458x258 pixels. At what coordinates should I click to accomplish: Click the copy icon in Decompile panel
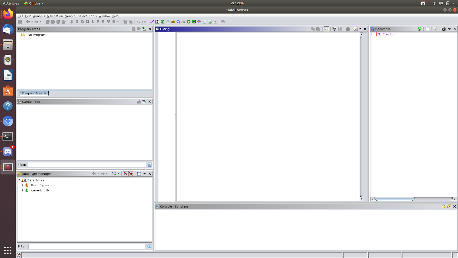[x=427, y=29]
